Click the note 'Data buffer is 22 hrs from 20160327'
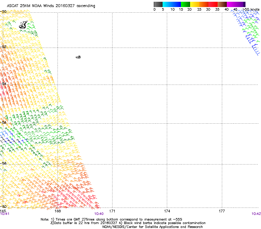 [86, 223]
